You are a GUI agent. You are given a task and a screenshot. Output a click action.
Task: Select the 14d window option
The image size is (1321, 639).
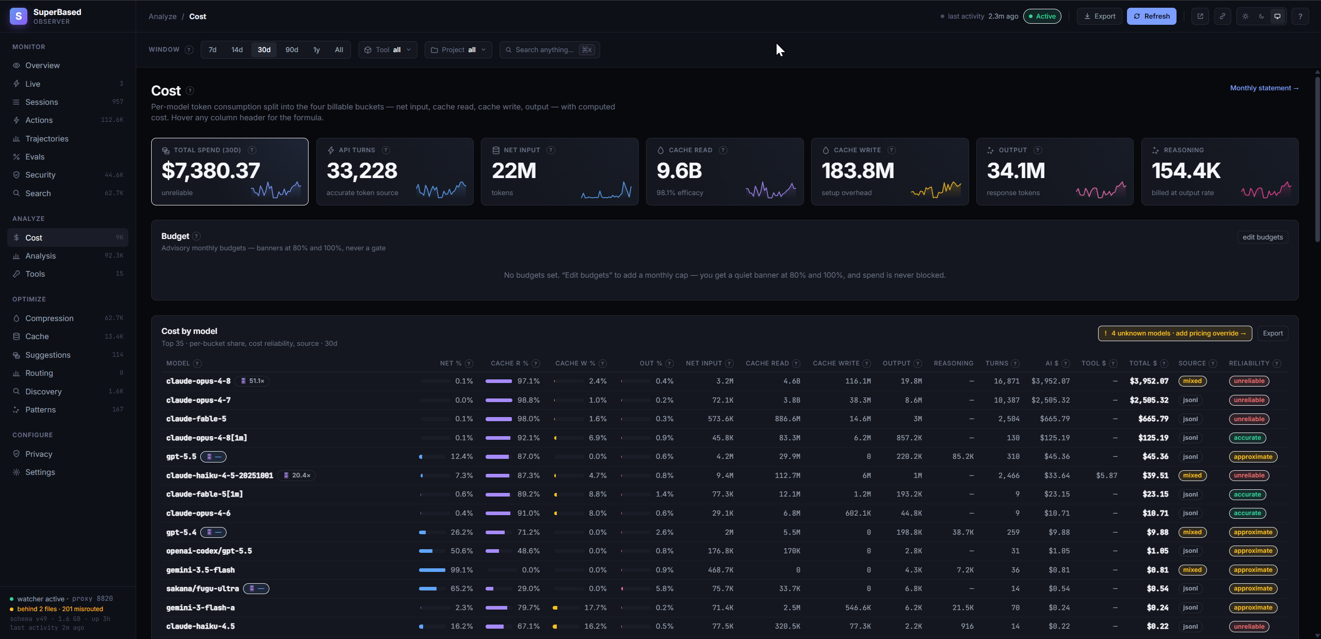(237, 50)
